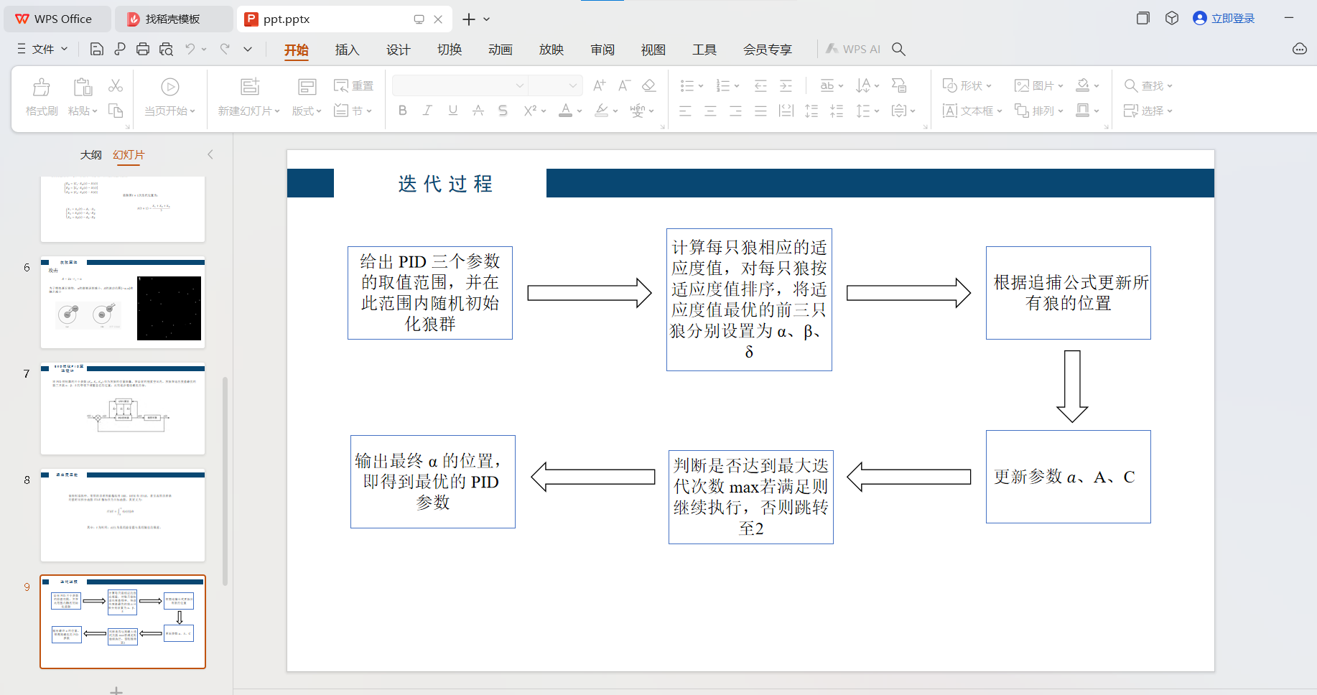Toggle bold formatting
1317x695 pixels.
(402, 111)
